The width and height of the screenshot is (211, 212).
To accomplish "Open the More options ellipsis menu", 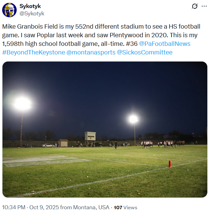I will click(x=204, y=6).
